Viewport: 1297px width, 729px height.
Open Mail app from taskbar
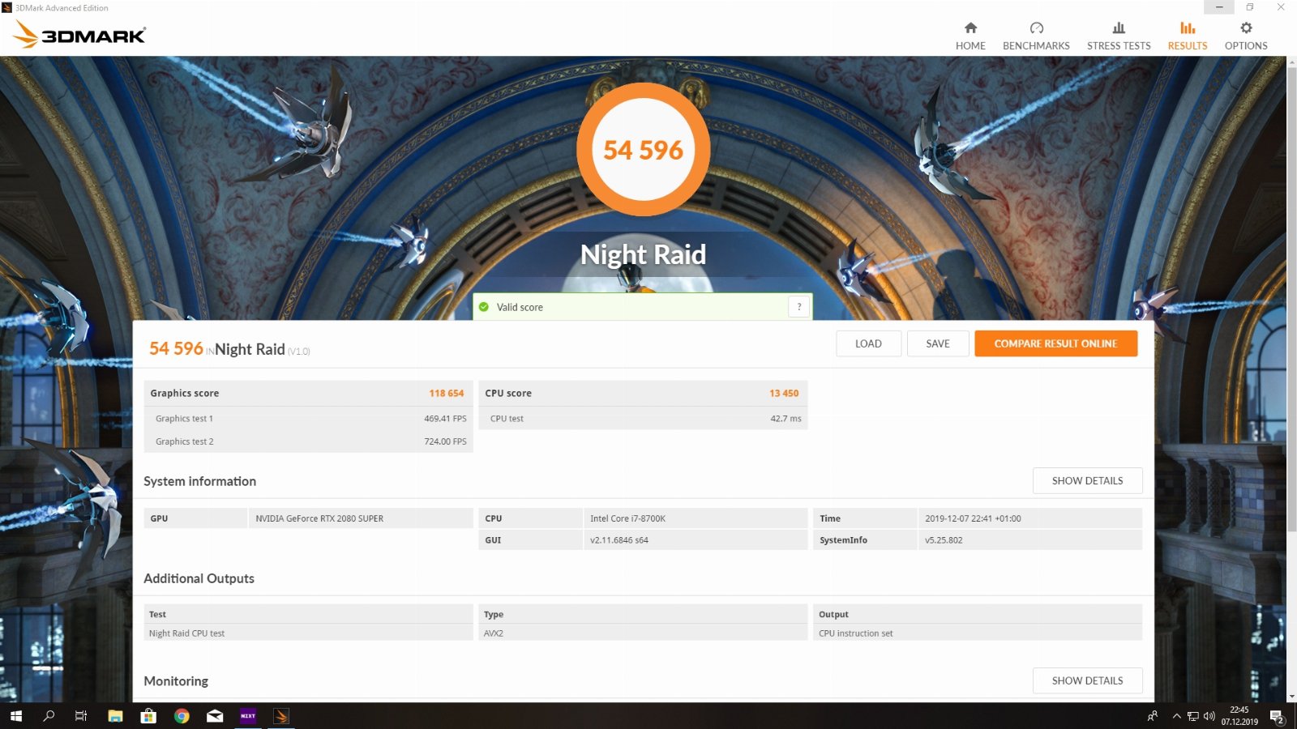pos(215,716)
